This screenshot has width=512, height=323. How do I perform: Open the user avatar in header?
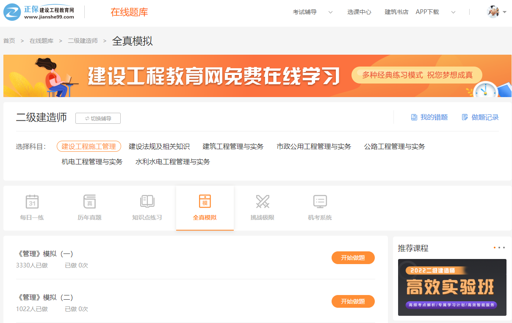pos(493,12)
